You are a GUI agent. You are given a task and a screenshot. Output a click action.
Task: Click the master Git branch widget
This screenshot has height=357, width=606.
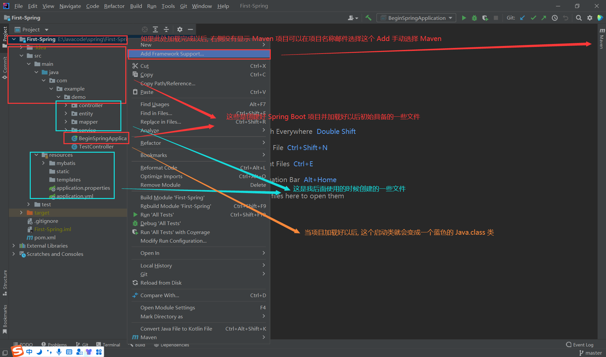pyautogui.click(x=590, y=353)
